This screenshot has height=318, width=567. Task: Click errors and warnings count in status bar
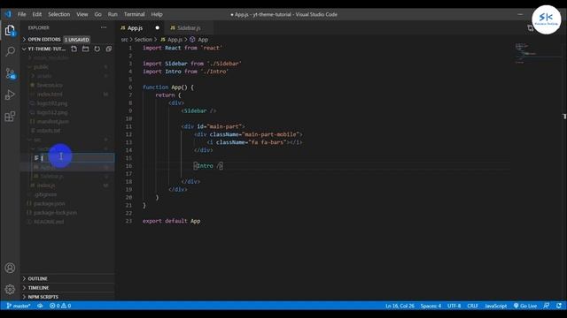(x=60, y=306)
